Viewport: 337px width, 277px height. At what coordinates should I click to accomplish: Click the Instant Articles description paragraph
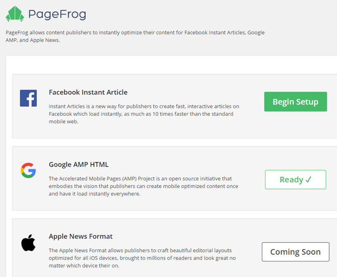144,114
